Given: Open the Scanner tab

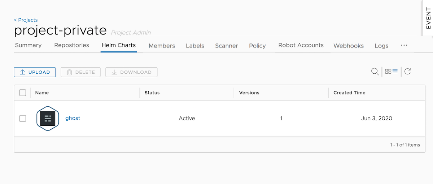Looking at the screenshot, I should (226, 46).
